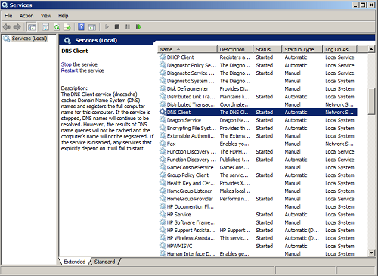Image resolution: width=378 pixels, height=276 pixels.
Task: Click the gear icon beside HomeGroup Provider
Action: 163,198
